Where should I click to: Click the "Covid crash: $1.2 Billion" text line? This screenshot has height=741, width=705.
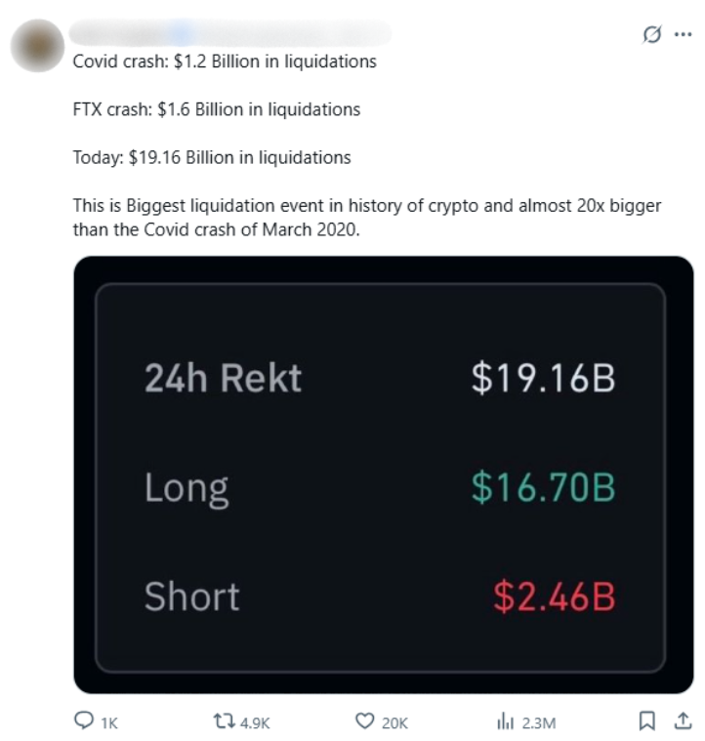pos(225,62)
